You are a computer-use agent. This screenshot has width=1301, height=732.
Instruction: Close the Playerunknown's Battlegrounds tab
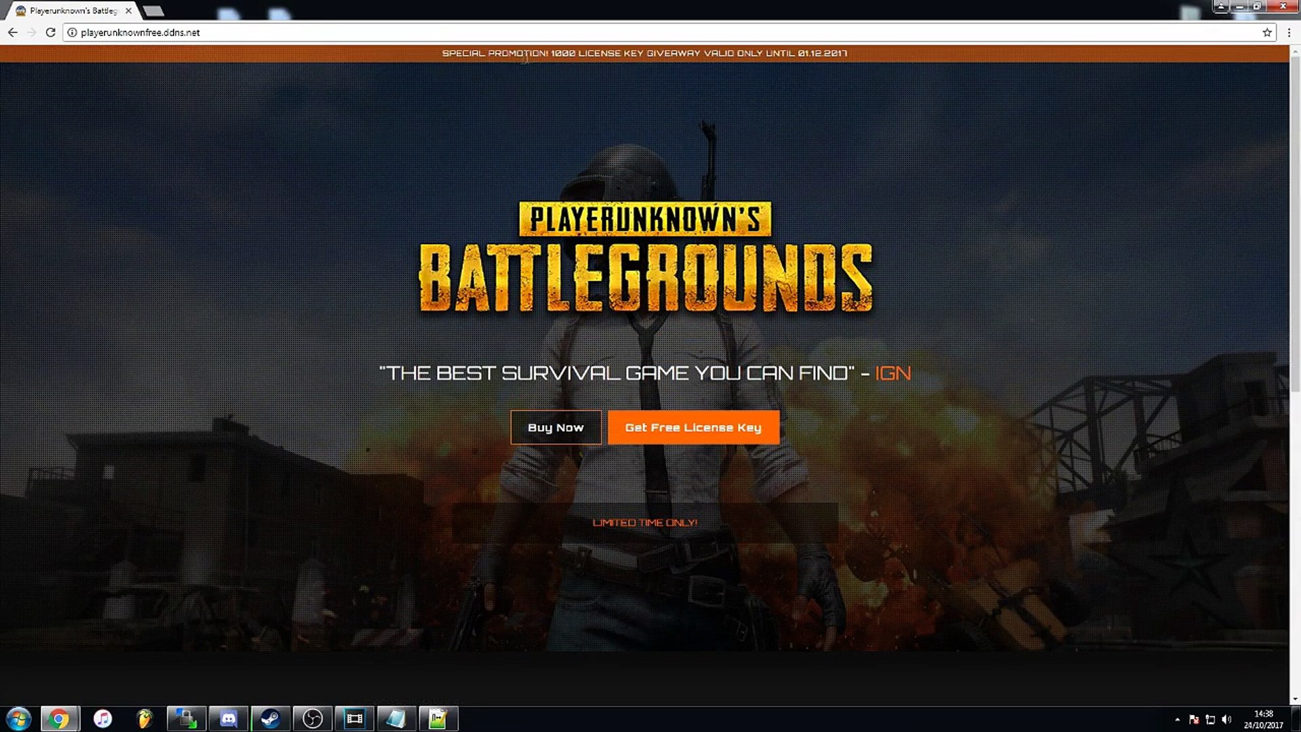[128, 11]
